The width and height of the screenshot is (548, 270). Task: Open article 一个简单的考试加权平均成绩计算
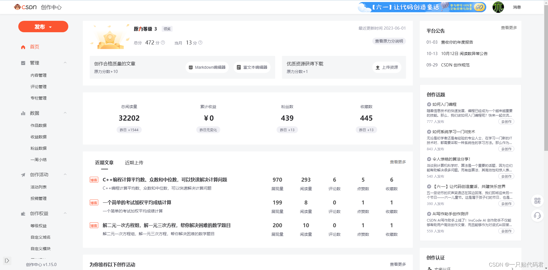[x=137, y=202]
